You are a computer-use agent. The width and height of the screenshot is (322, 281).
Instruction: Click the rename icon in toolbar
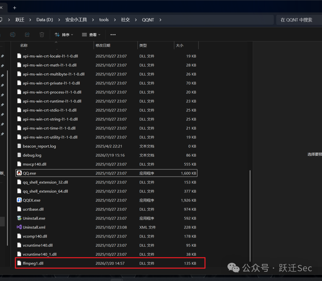[13, 35]
